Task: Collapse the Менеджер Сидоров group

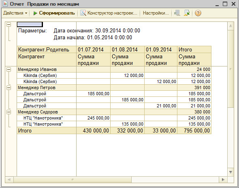Action: pos(9,112)
